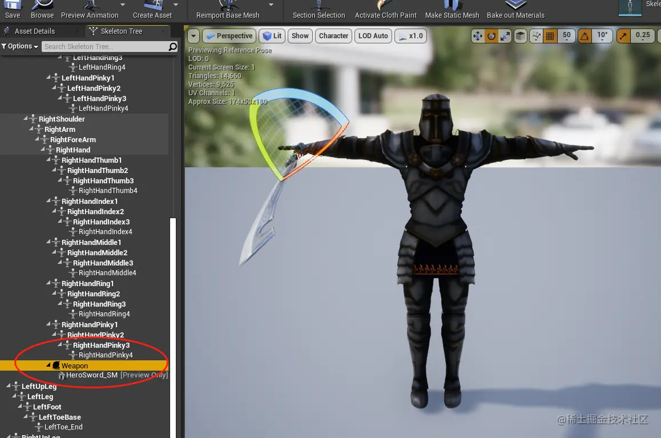
Task: Click the RightHandIndex1 bone icon
Action: pos(56,202)
